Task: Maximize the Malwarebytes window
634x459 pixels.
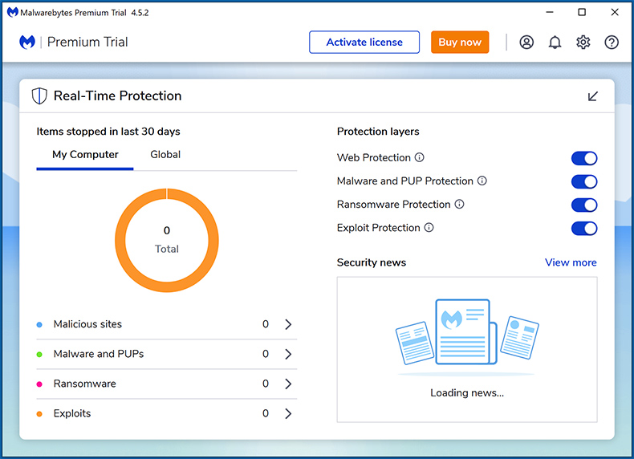Action: [582, 12]
